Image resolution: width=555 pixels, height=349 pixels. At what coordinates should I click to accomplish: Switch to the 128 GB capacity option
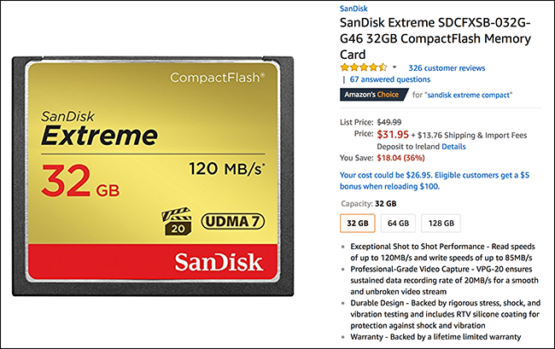coord(441,224)
